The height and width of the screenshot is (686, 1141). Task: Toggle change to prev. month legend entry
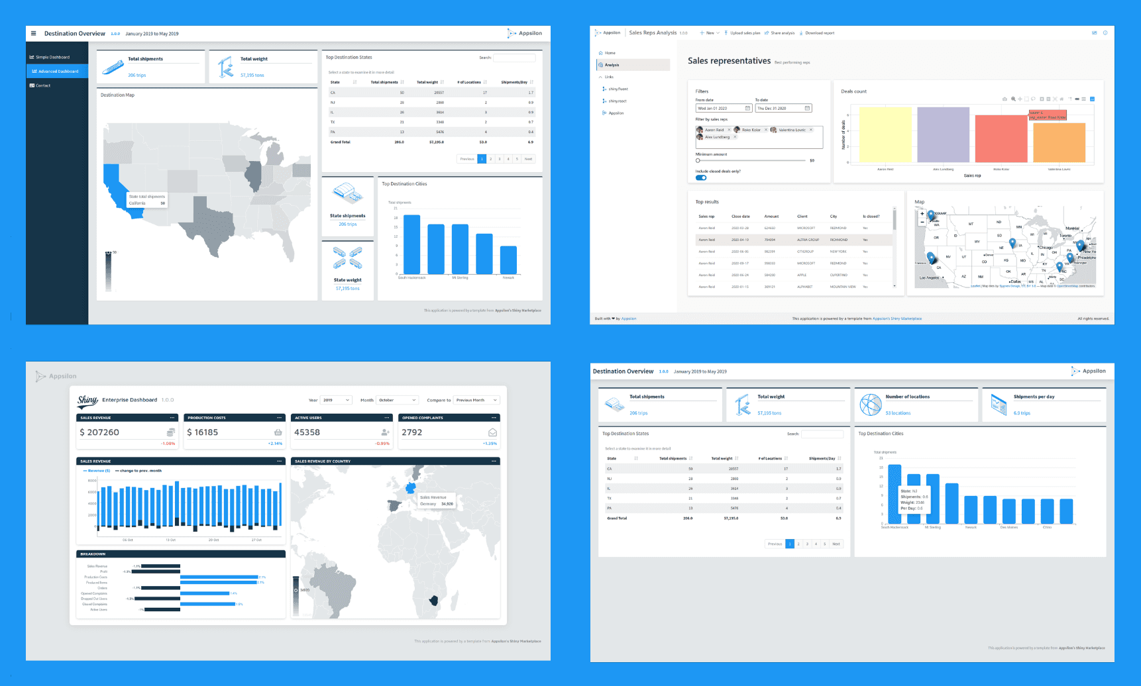point(138,471)
